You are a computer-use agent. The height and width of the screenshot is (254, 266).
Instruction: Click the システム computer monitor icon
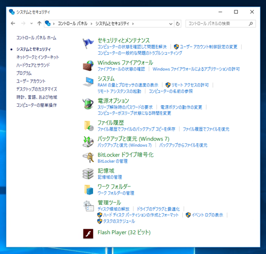point(88,81)
